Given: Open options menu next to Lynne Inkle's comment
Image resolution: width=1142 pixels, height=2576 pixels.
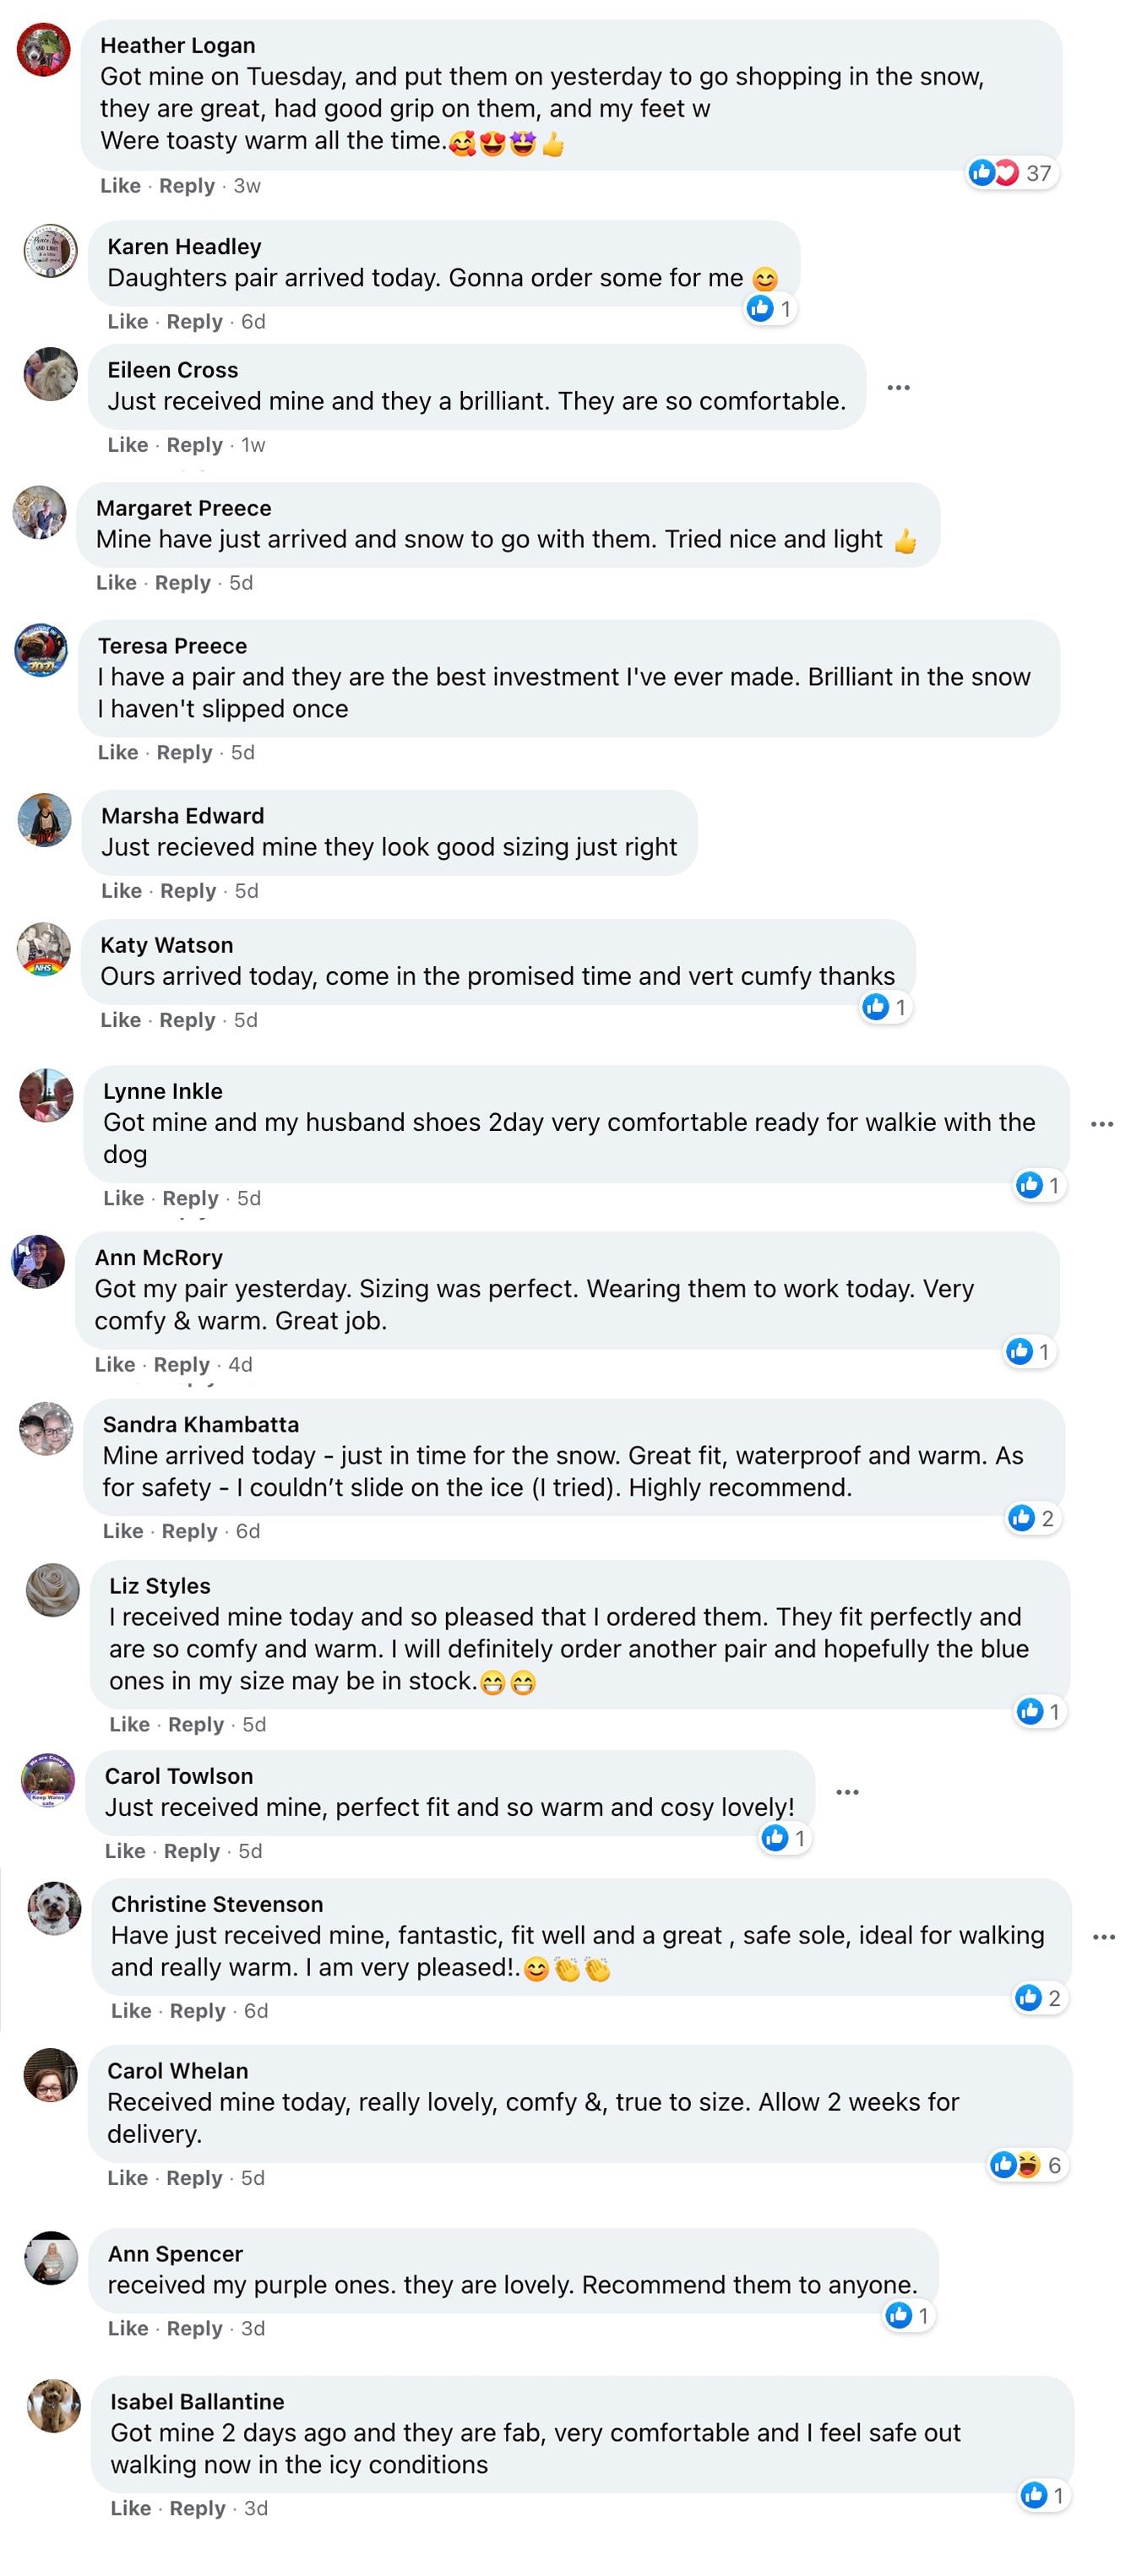Looking at the screenshot, I should tap(1101, 1124).
